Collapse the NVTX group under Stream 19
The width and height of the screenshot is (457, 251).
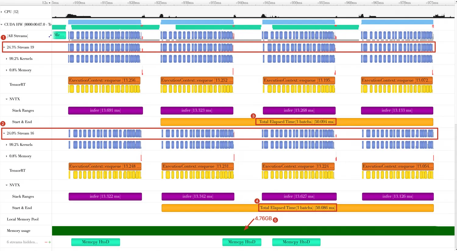[x=6, y=99]
